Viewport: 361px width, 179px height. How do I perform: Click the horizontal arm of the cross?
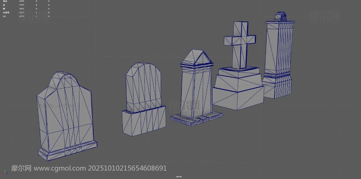pos(240,40)
